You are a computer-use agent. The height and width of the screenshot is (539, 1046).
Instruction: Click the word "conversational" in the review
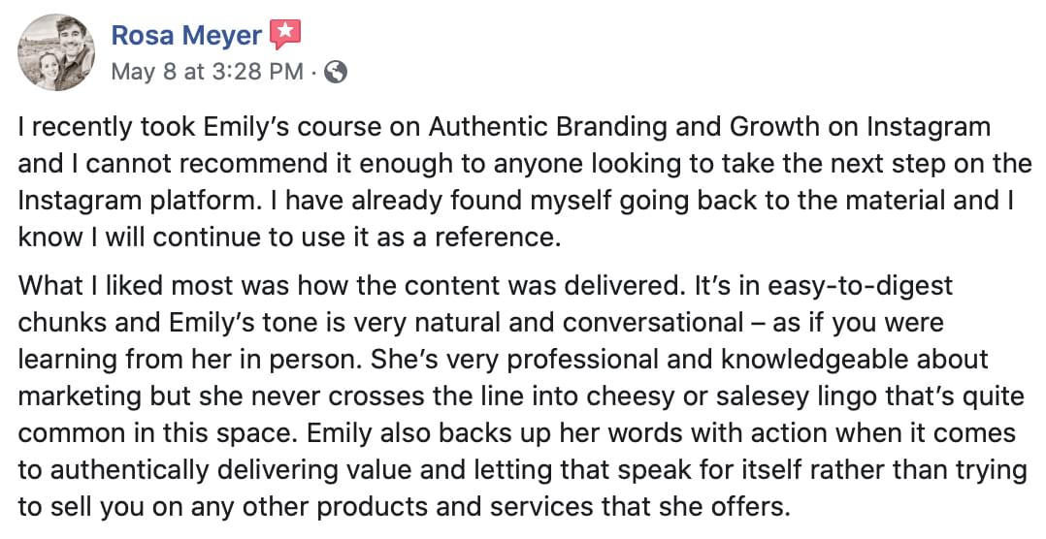[x=653, y=323]
